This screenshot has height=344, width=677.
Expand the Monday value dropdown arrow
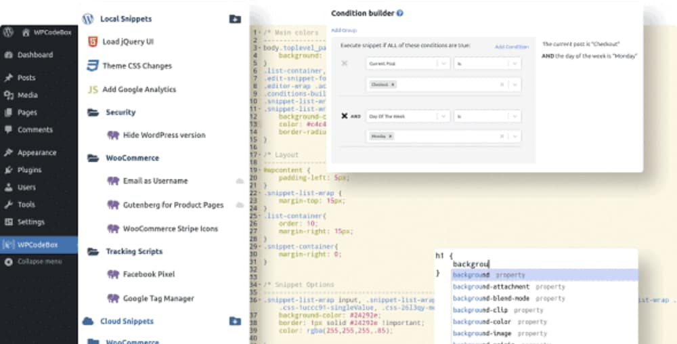tap(515, 137)
